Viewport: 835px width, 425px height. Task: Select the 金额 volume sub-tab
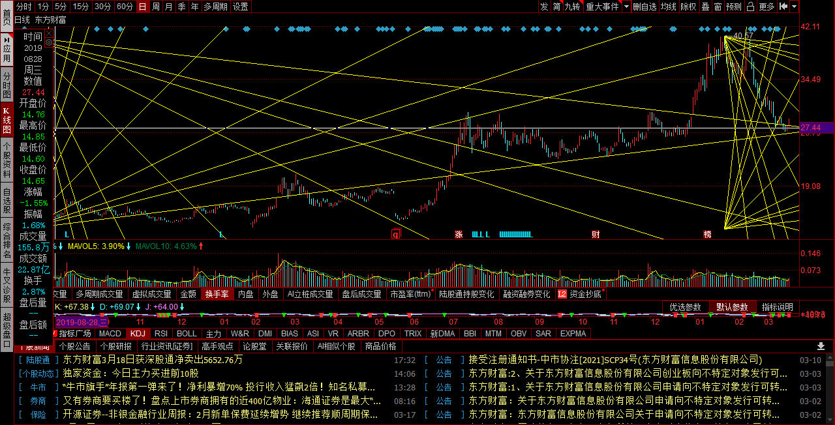coord(188,294)
